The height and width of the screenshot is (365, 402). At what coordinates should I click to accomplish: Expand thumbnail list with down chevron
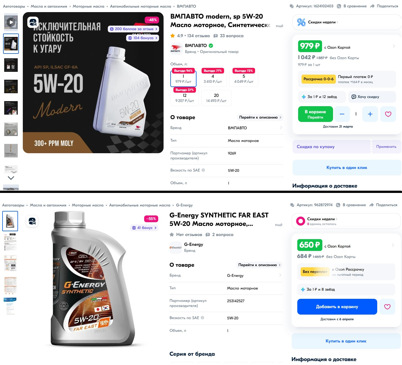(11, 178)
